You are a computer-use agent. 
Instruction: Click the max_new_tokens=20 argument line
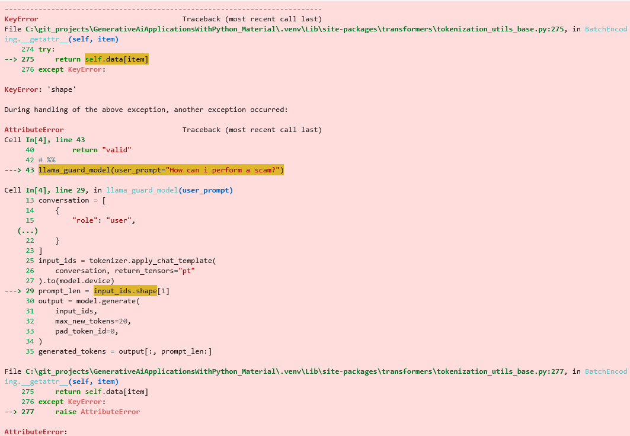pos(93,321)
